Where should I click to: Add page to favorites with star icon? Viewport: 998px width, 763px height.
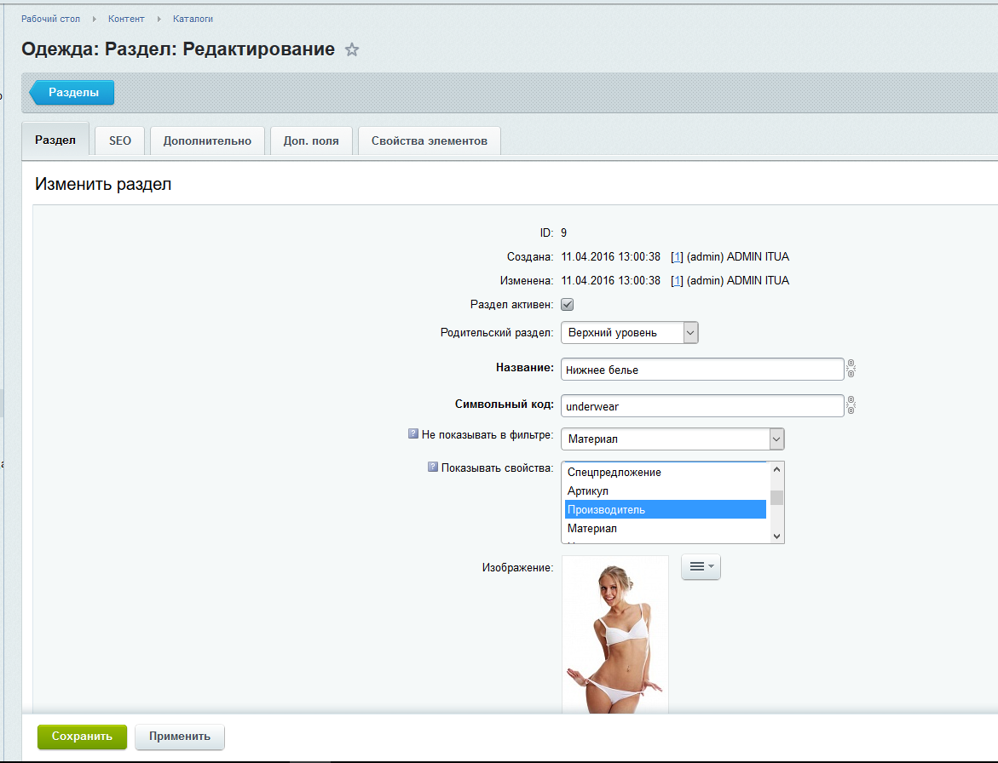352,50
